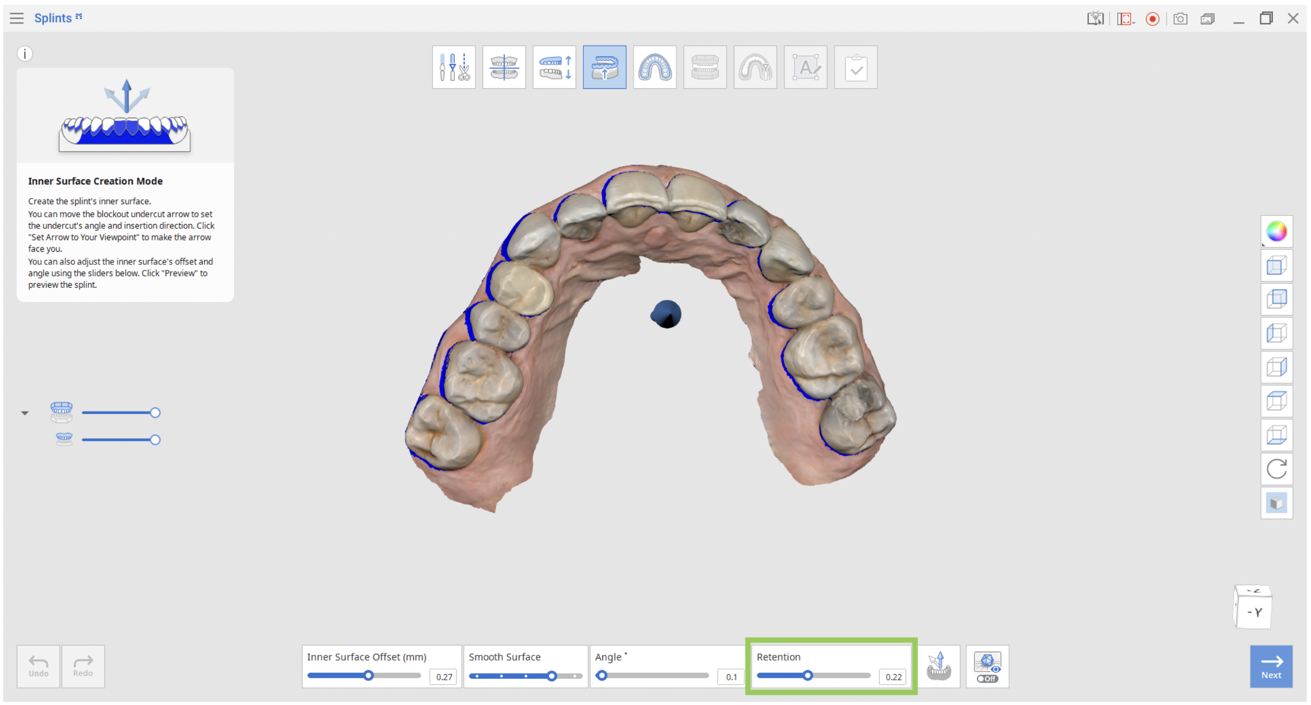Image resolution: width=1311 pixels, height=705 pixels.
Task: Open the greyed splint body step
Action: (705, 67)
